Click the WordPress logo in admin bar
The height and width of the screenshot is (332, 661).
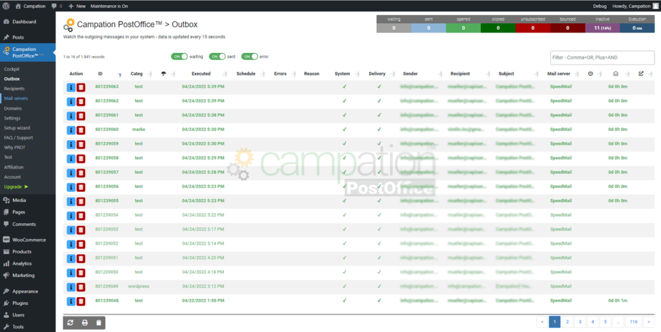point(6,6)
